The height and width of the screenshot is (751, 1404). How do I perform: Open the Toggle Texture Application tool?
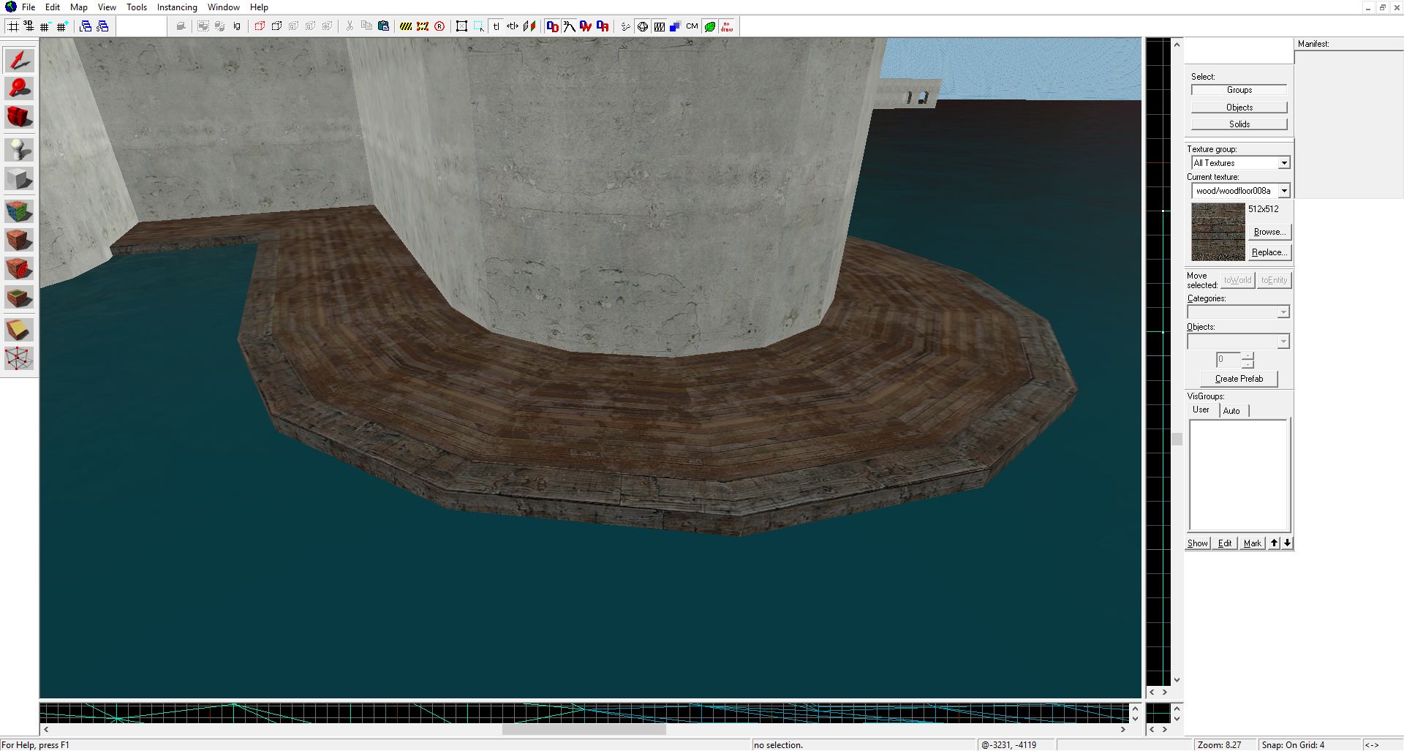[19, 212]
